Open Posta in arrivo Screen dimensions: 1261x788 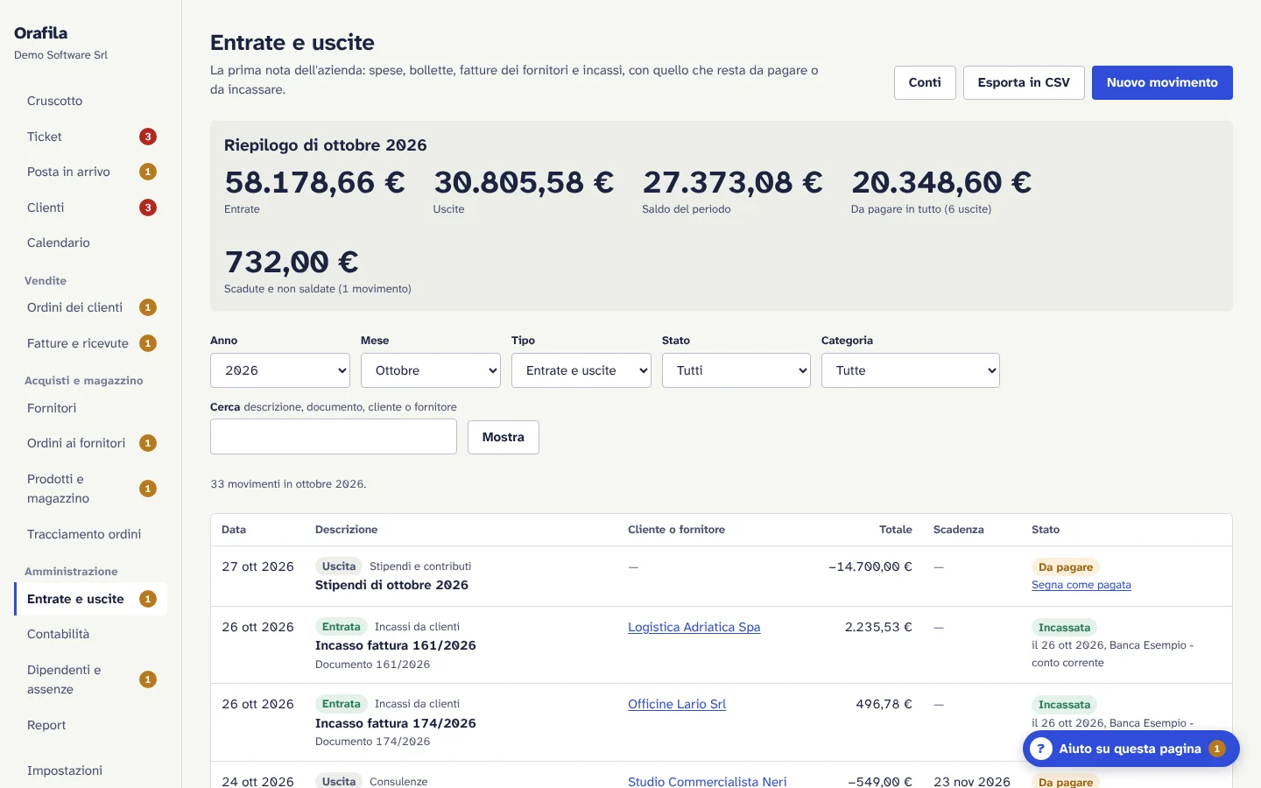90,172
